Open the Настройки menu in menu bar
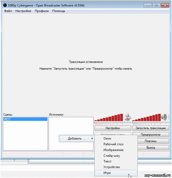172x178 pixels. (23, 11)
